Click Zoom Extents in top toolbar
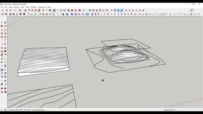 click(64, 10)
